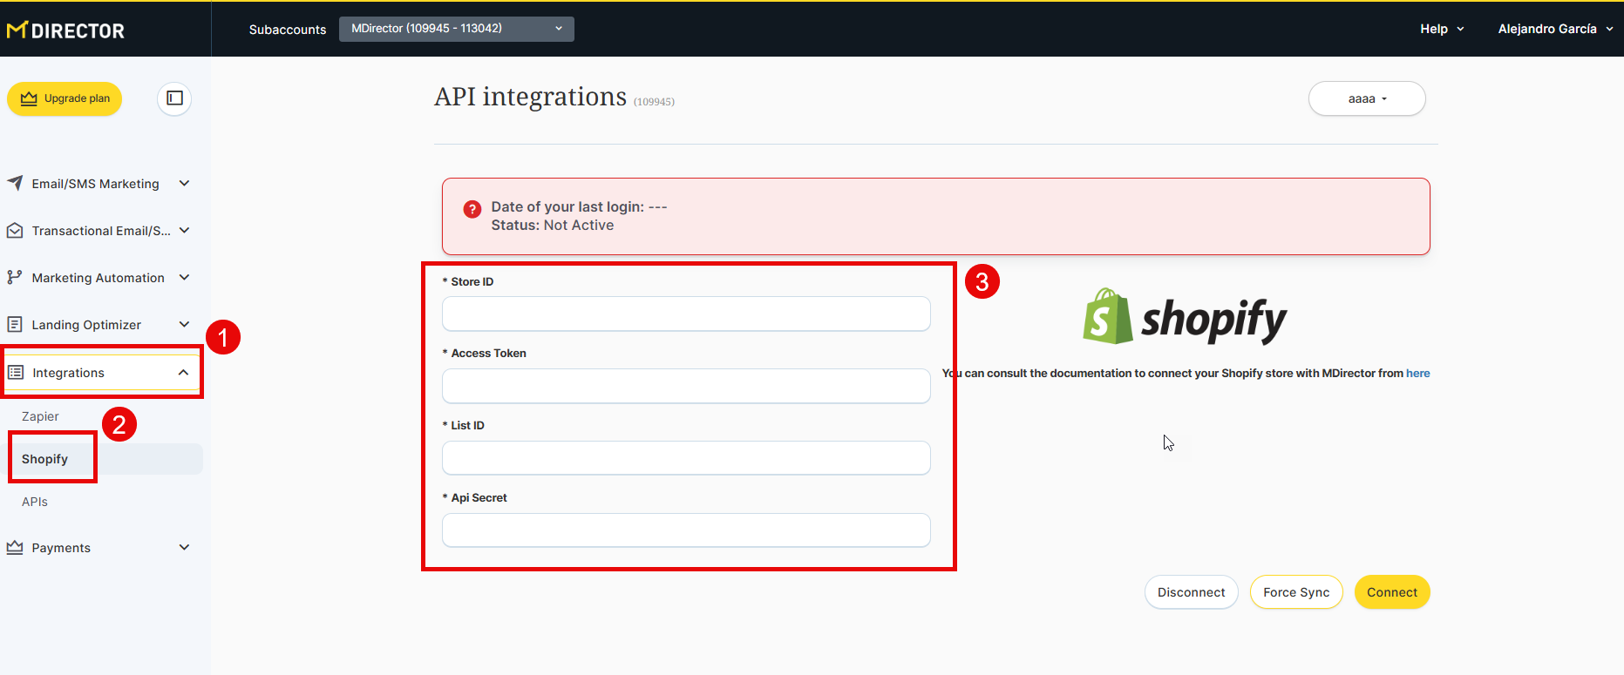This screenshot has height=675, width=1624.
Task: Open the documentation 'here' link
Action: [1417, 373]
